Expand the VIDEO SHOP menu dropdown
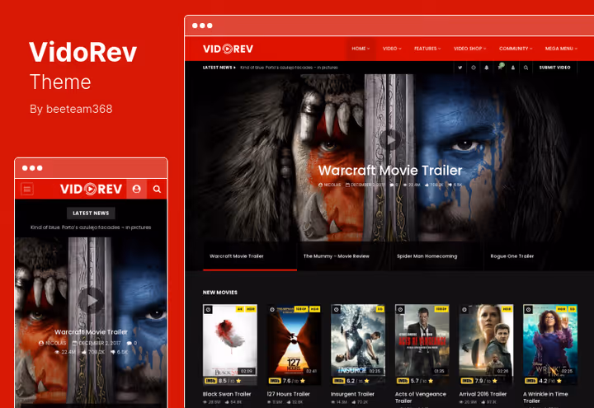 pyautogui.click(x=469, y=49)
